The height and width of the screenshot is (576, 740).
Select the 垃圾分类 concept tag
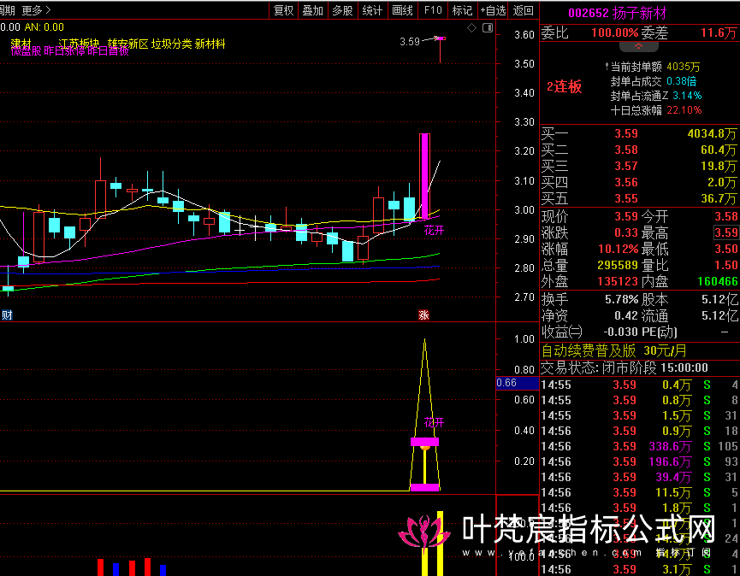click(x=171, y=44)
